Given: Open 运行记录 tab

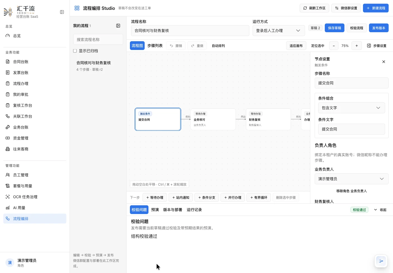Looking at the screenshot, I should tap(194, 210).
